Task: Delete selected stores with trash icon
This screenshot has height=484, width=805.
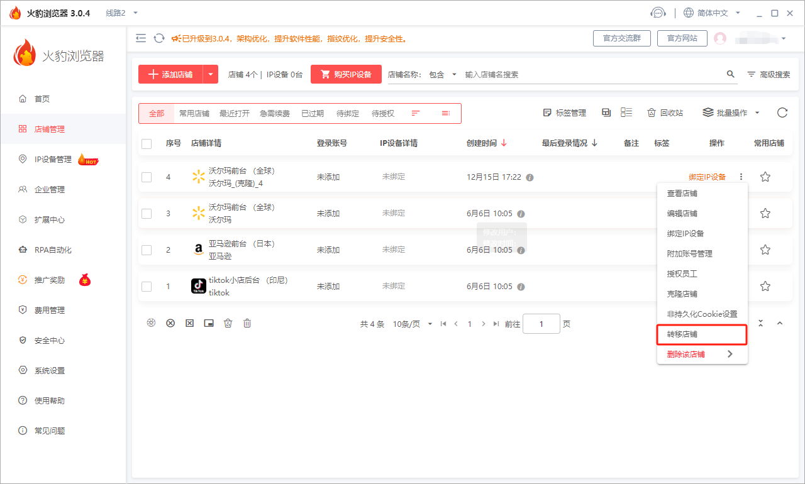Action: click(247, 323)
